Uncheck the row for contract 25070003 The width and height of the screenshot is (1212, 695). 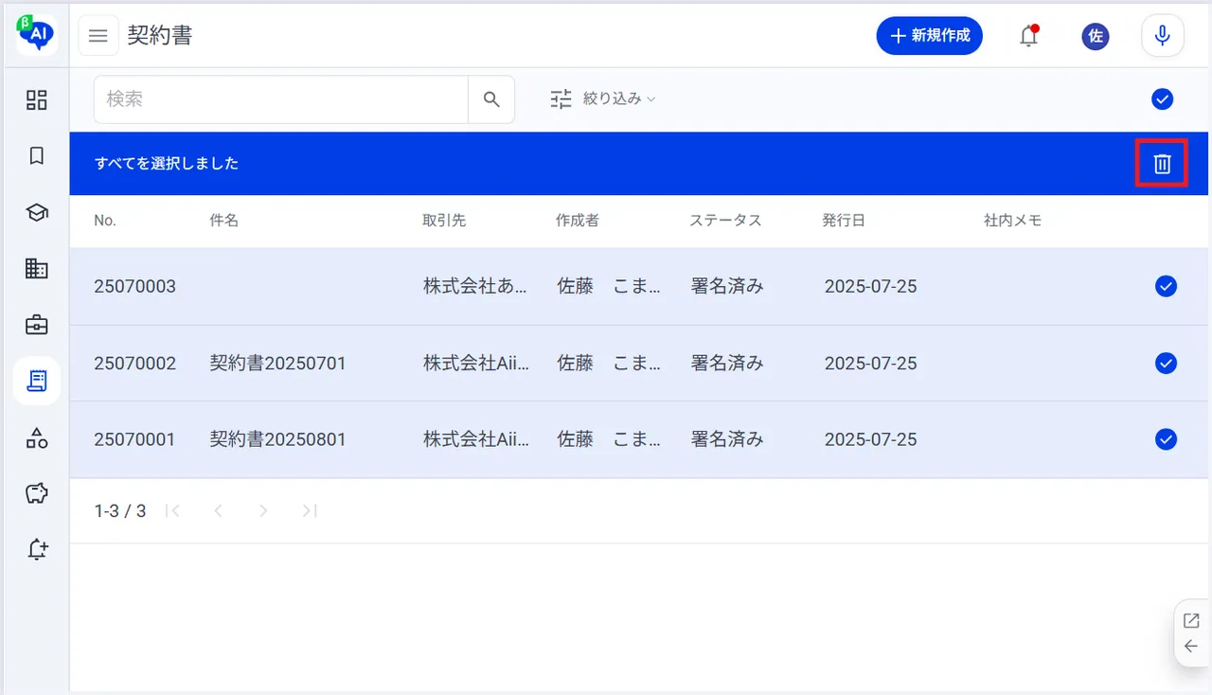1166,286
